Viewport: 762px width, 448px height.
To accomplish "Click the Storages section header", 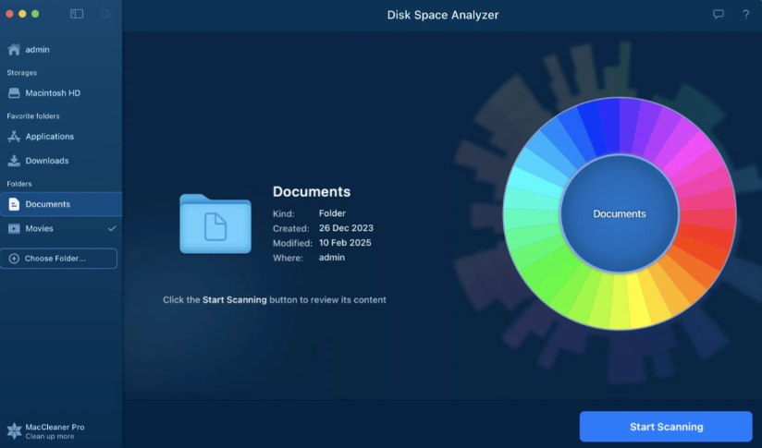I will point(22,73).
